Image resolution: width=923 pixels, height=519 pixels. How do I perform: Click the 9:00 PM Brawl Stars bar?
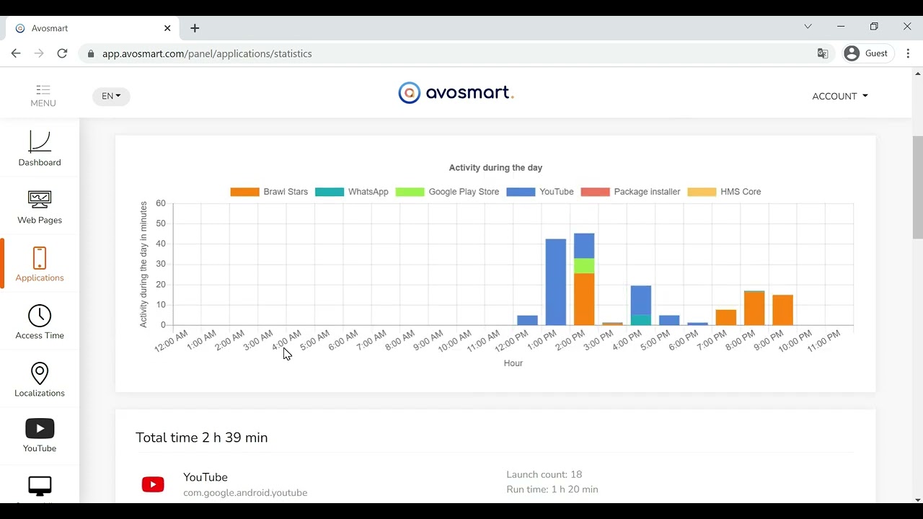pos(782,310)
